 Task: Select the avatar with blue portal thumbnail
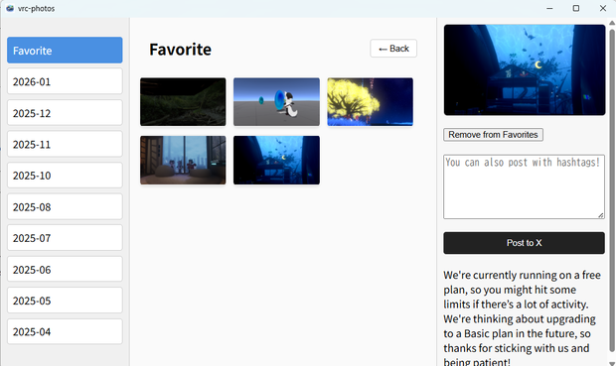click(x=276, y=102)
